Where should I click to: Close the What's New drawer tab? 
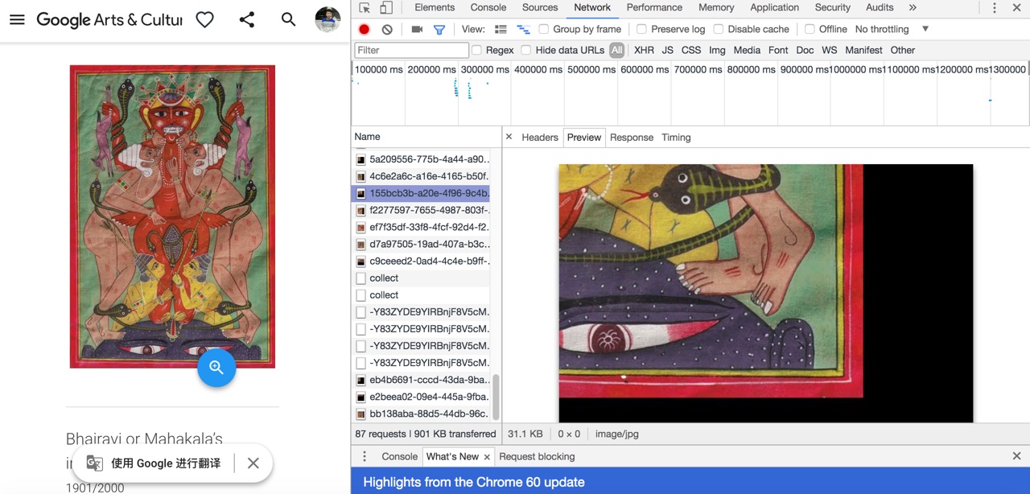(x=487, y=457)
